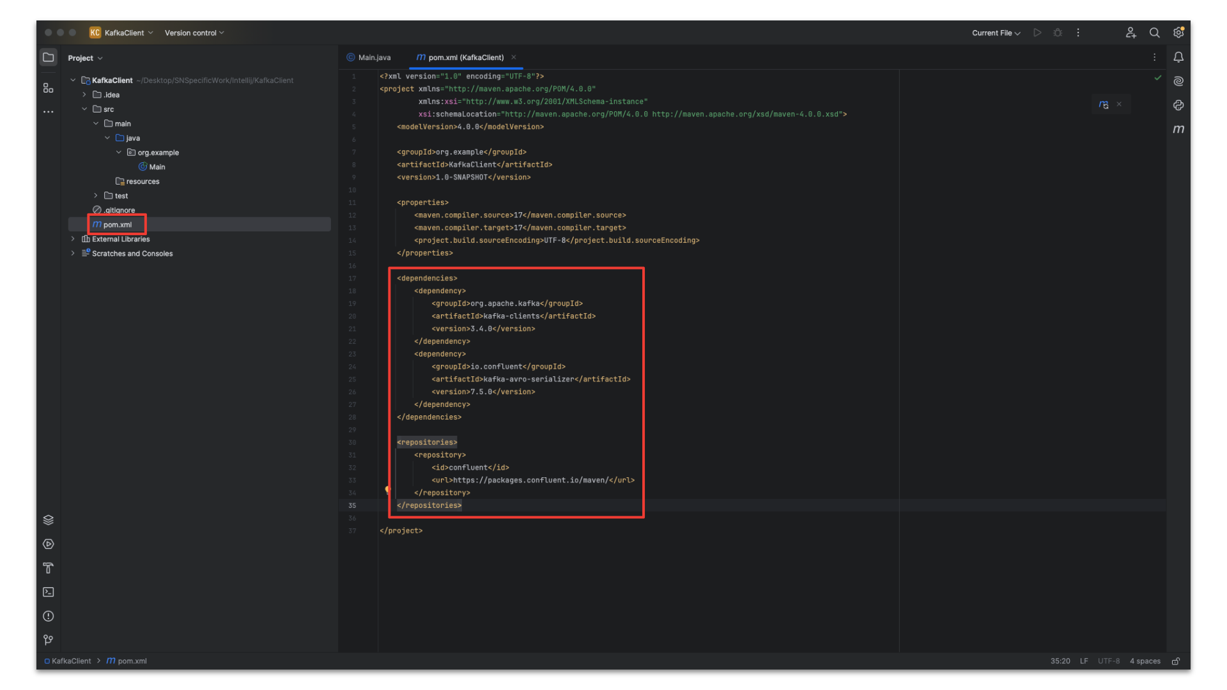The width and height of the screenshot is (1227, 690).
Task: Click the Build hammer icon
Action: click(48, 568)
